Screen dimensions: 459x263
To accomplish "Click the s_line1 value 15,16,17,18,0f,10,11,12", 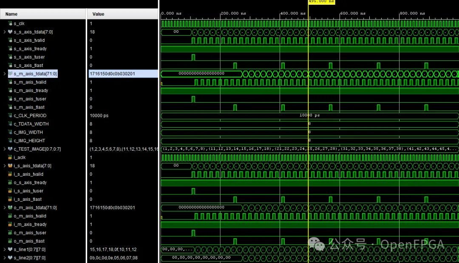I will (x=113, y=249).
